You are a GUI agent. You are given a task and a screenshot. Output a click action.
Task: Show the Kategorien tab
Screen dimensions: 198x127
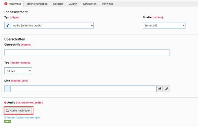90,4
